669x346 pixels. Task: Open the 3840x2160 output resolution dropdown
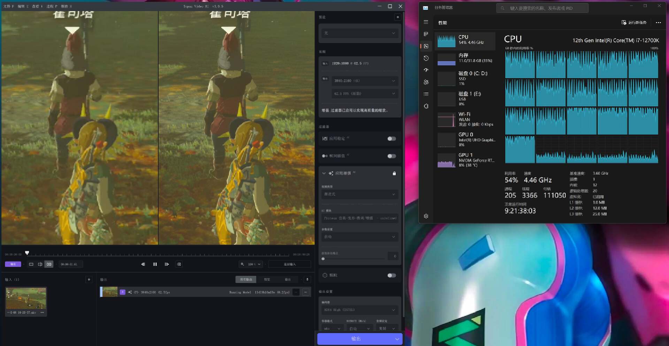[364, 81]
